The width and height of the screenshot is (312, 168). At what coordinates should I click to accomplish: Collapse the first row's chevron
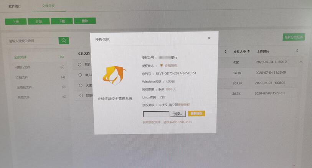300,62
